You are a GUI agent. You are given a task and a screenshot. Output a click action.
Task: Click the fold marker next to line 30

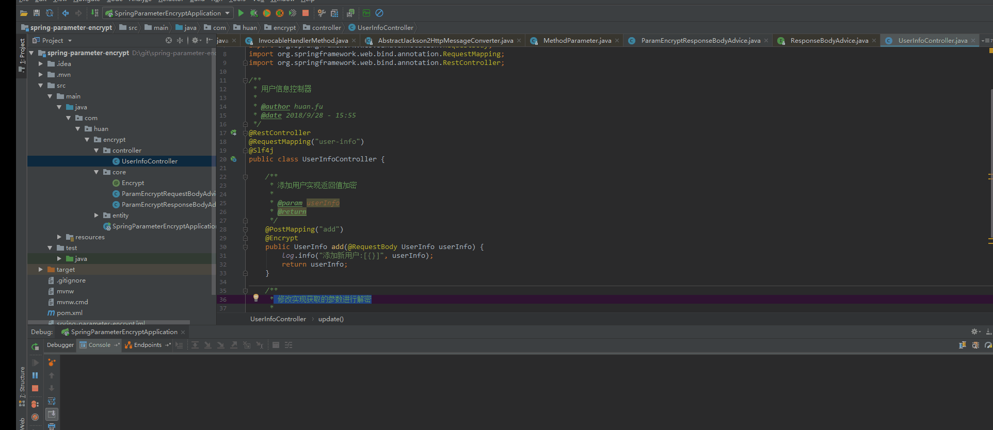[x=245, y=247]
